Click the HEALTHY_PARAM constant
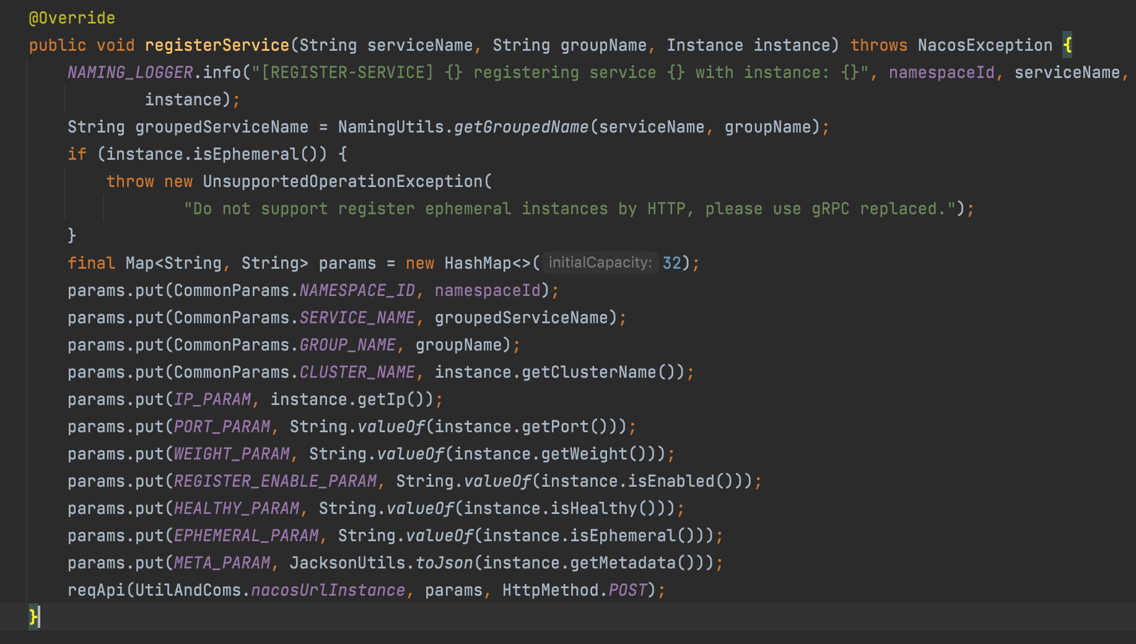The height and width of the screenshot is (644, 1136). tap(237, 508)
